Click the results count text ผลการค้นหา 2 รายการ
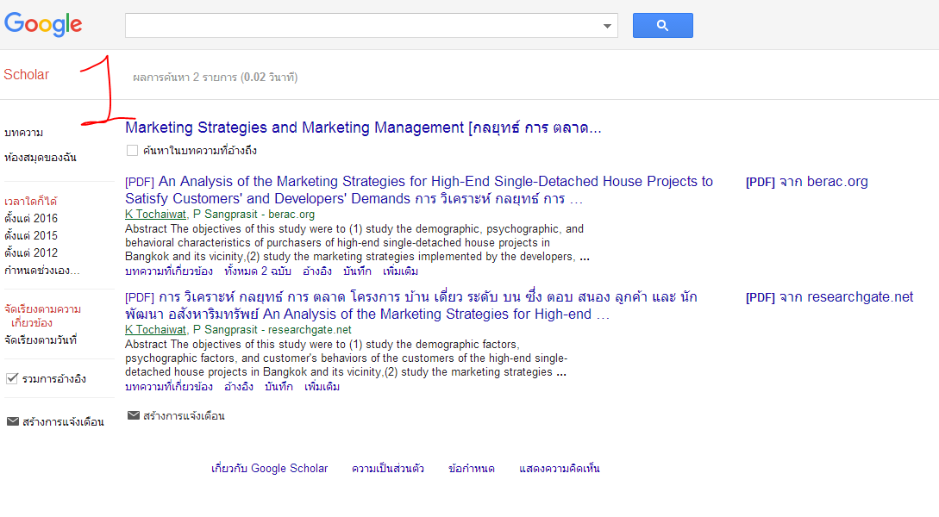This screenshot has height=517, width=939. point(216,78)
